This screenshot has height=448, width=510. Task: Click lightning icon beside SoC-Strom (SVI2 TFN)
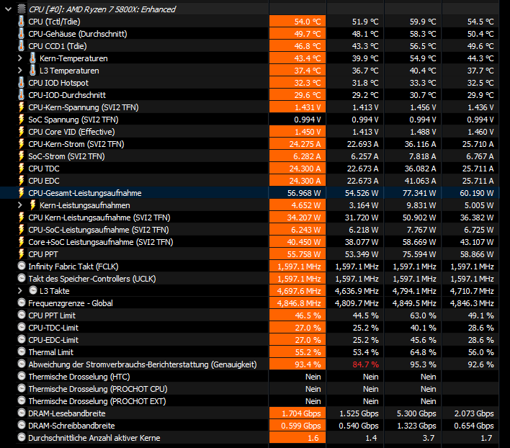point(21,156)
